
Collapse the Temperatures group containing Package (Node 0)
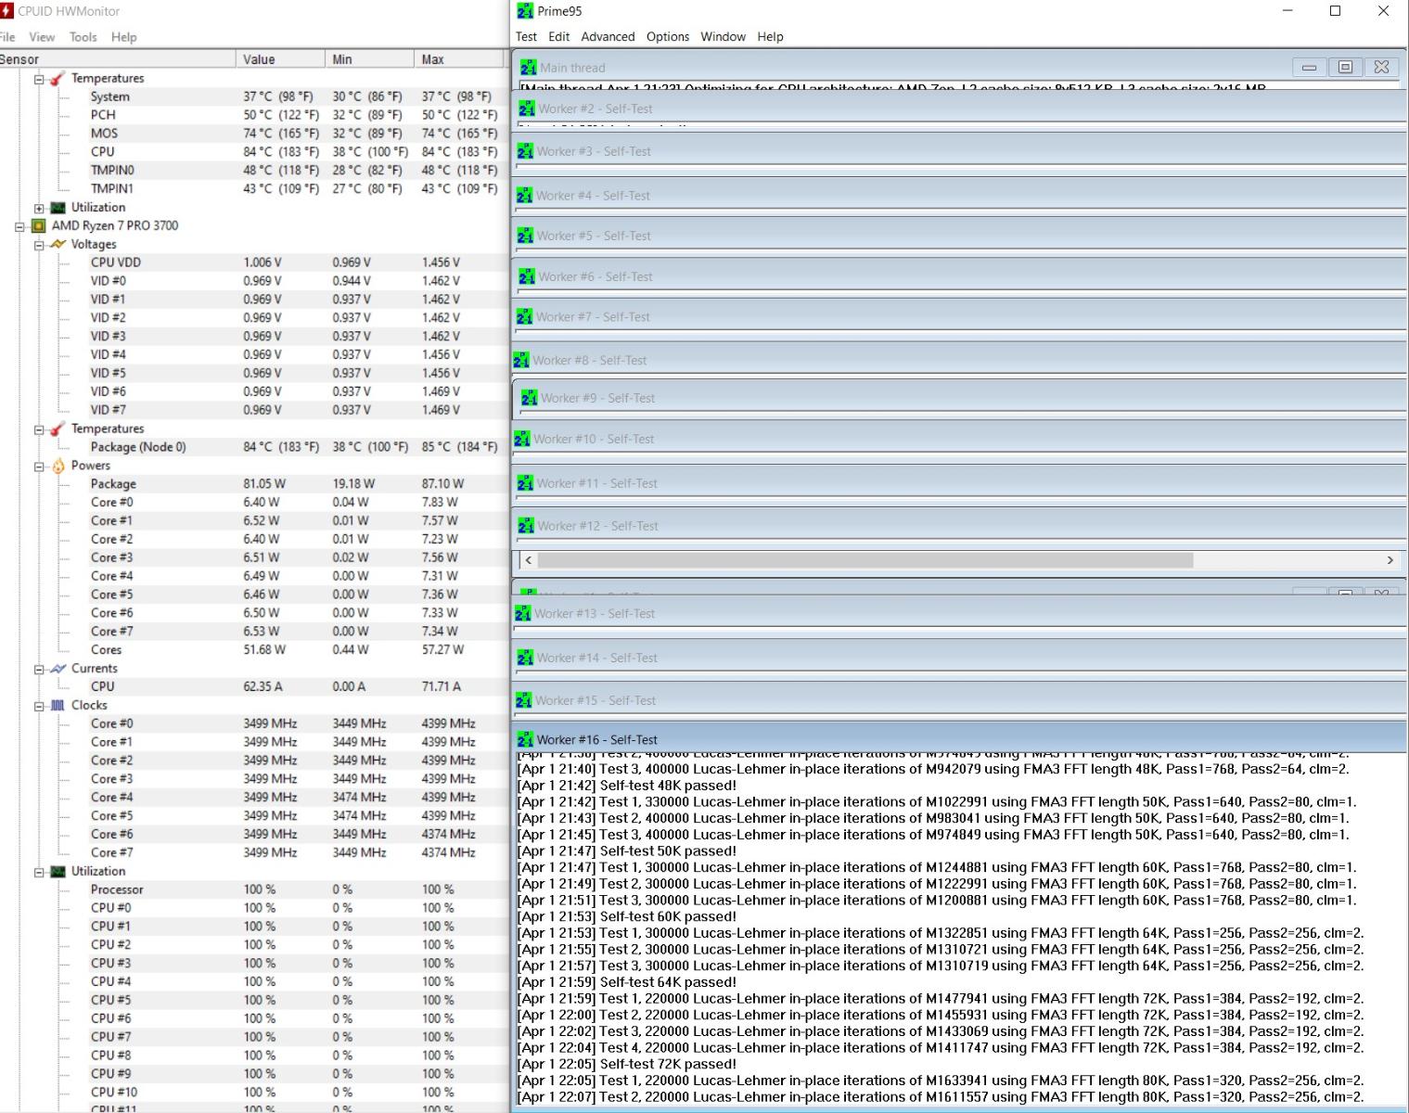(x=39, y=429)
